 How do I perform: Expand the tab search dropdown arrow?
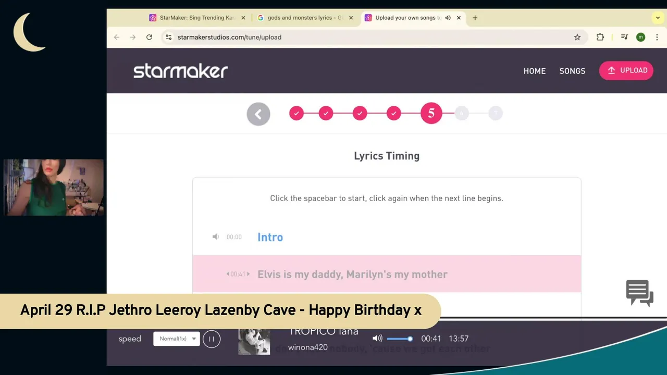click(658, 18)
